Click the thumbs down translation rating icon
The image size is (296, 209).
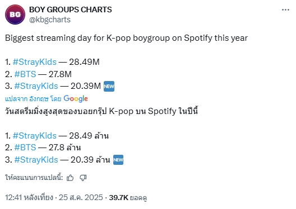click(83, 178)
